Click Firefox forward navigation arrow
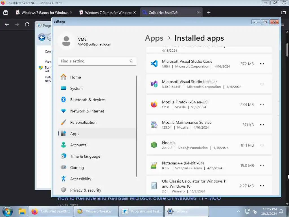The width and height of the screenshot is (289, 217). pos(17,24)
